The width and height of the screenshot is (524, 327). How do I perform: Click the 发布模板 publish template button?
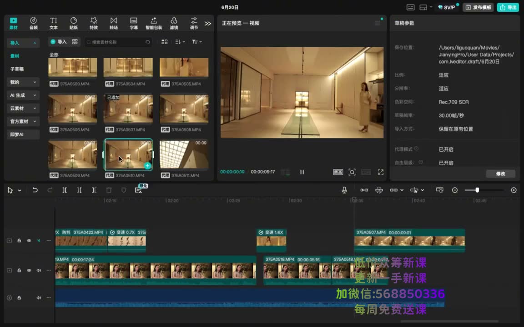[x=479, y=7]
